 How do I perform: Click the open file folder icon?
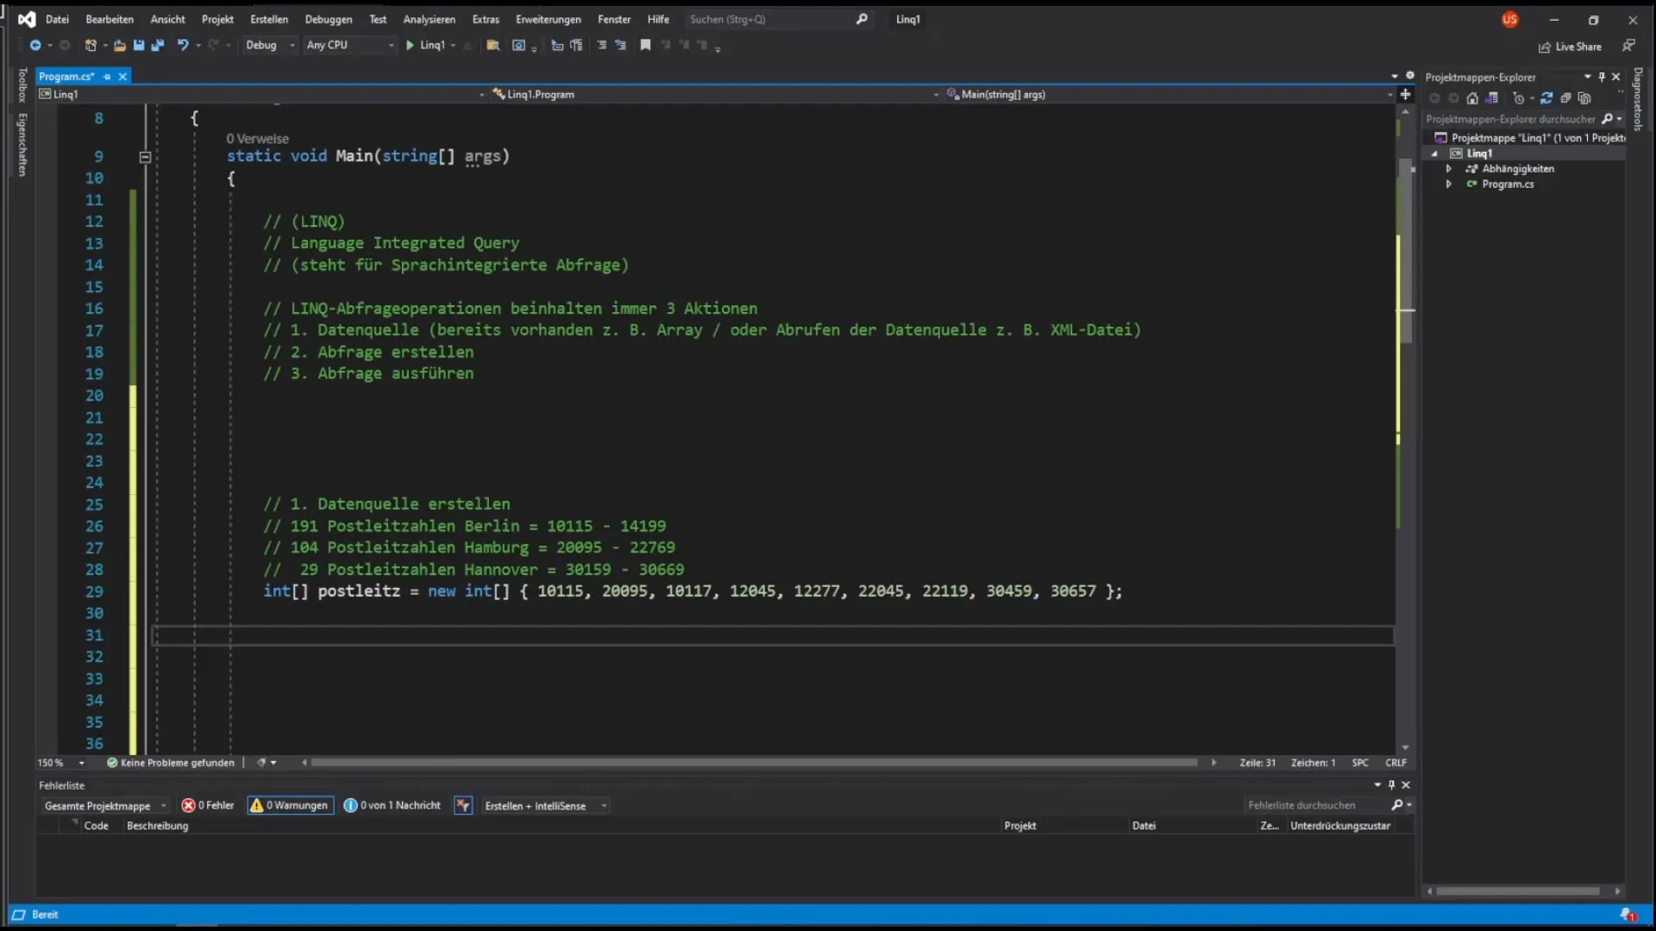pos(120,45)
